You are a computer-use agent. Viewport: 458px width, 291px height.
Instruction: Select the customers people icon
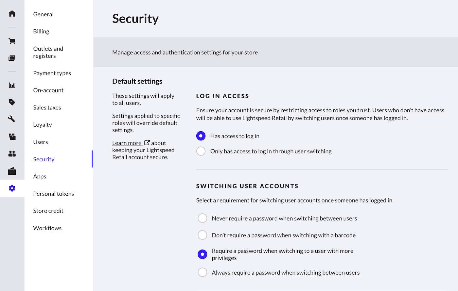click(x=12, y=154)
